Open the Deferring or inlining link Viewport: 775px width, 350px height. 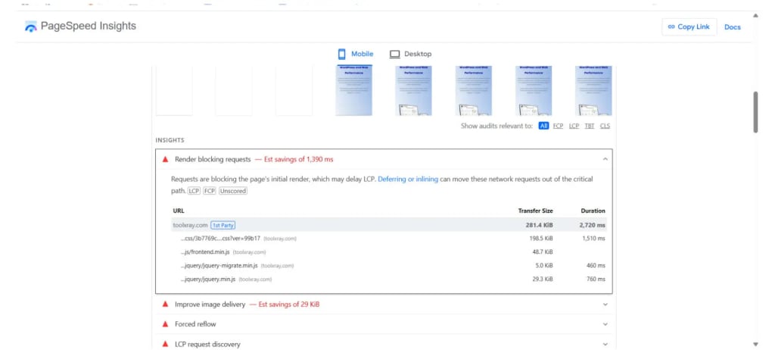click(x=408, y=180)
